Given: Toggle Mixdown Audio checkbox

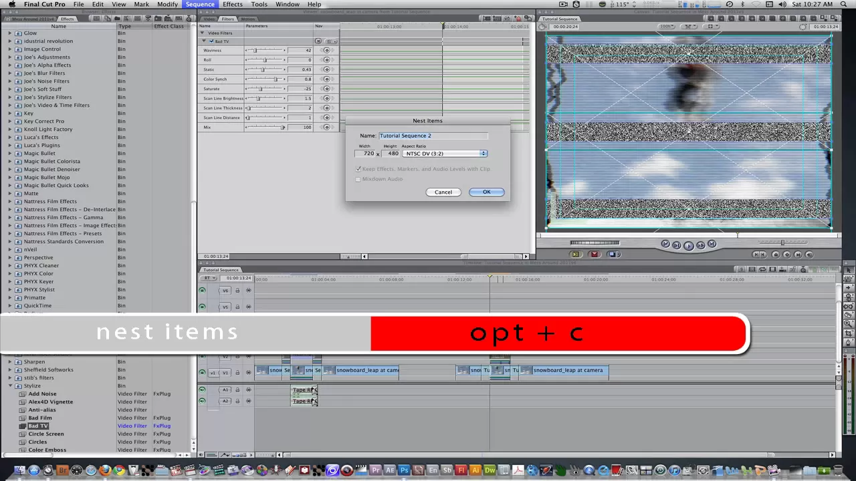Looking at the screenshot, I should coord(358,179).
